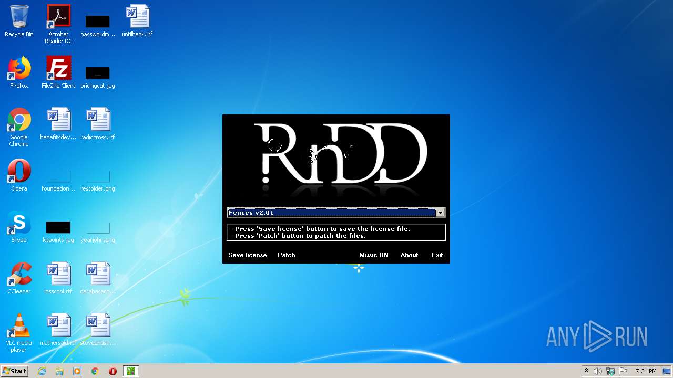Click the Patch button
Viewport: 673px width, 378px height.
[x=287, y=255]
